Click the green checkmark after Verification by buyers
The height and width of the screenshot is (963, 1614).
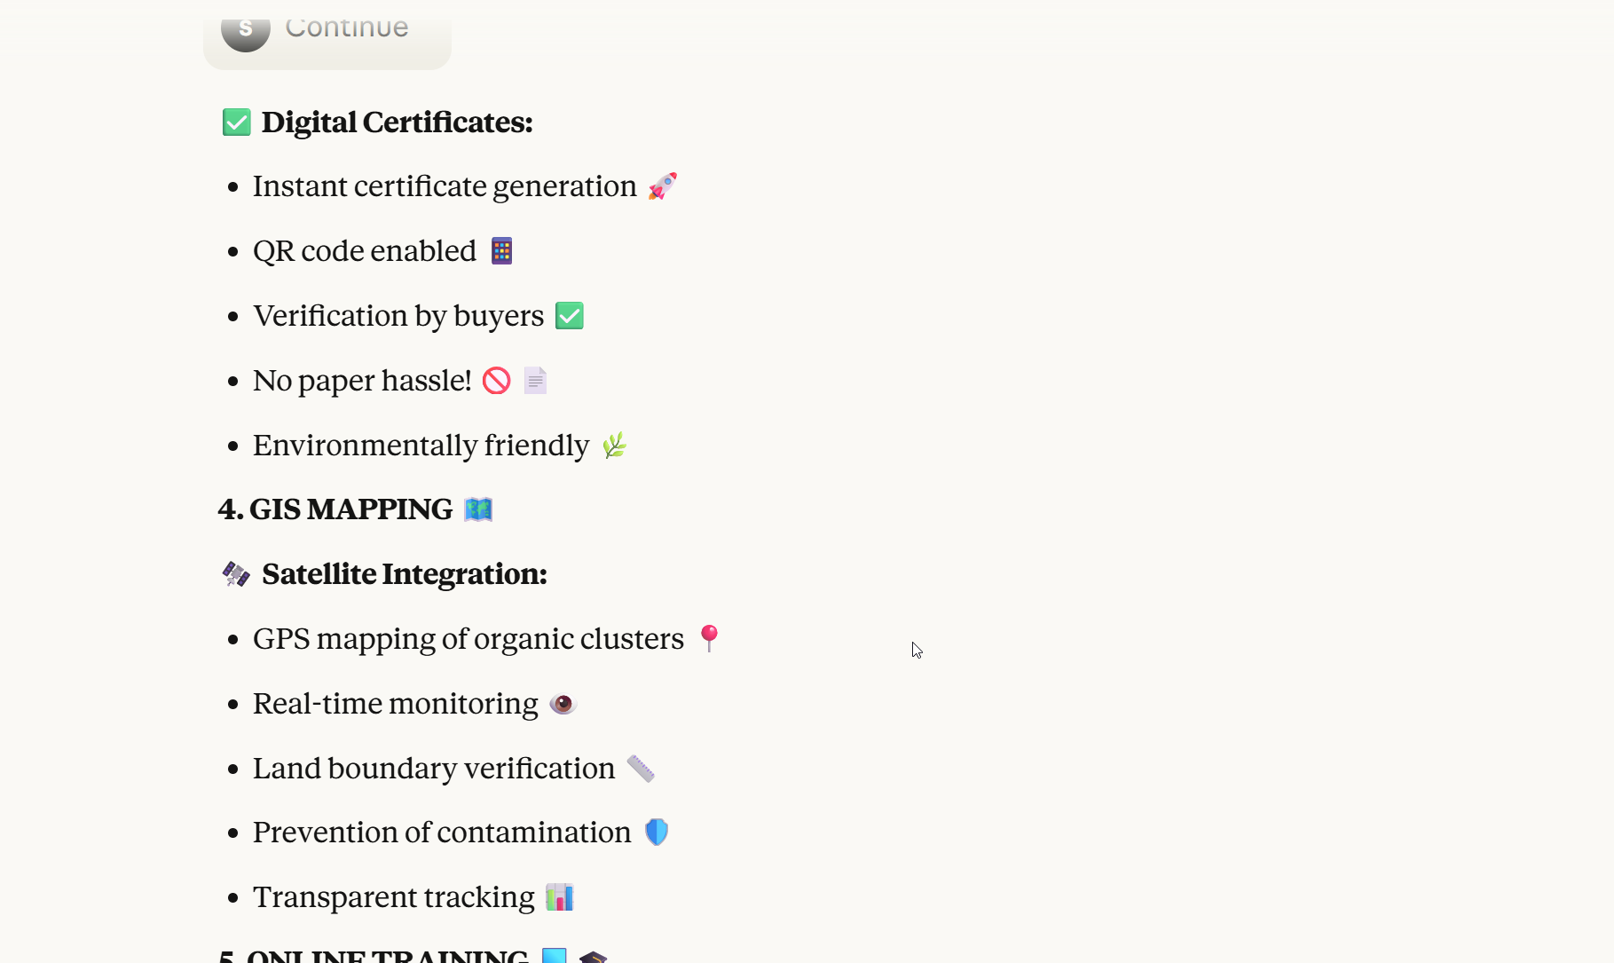pyautogui.click(x=570, y=316)
